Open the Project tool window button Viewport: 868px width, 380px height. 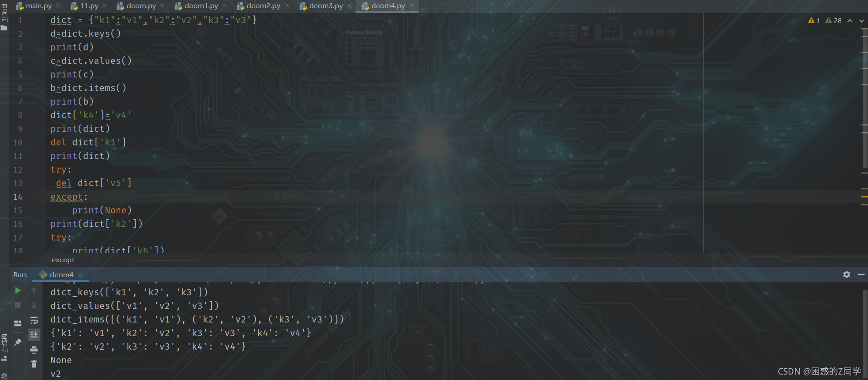(x=4, y=16)
